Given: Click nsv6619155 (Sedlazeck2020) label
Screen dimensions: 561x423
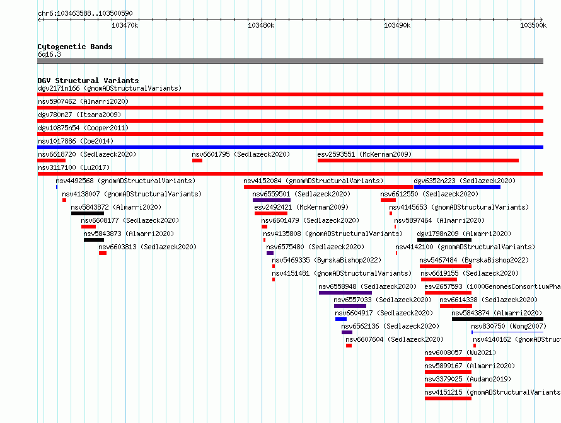Looking at the screenshot, I should click(x=470, y=273).
